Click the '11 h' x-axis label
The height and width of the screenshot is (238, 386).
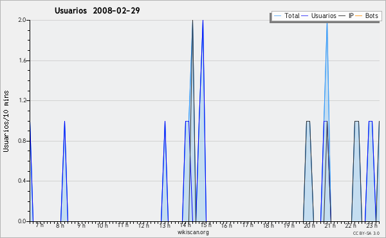(x=123, y=225)
